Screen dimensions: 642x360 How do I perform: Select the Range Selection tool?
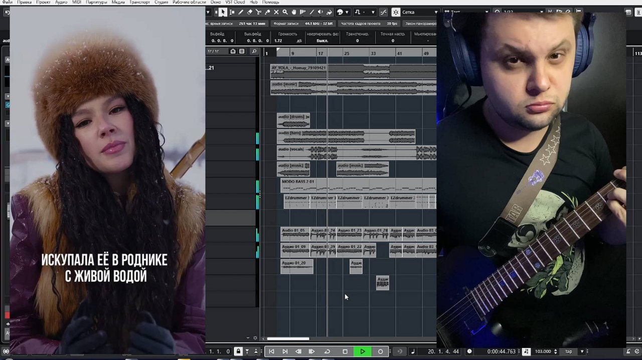(232, 12)
